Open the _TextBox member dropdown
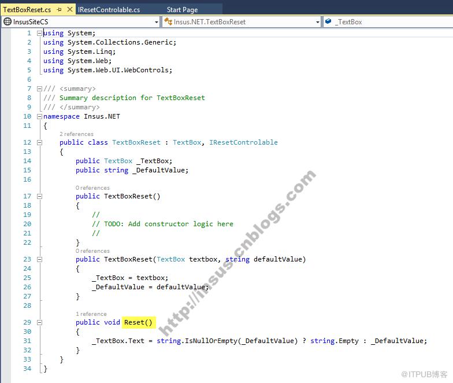The width and height of the screenshot is (453, 383). pos(388,22)
